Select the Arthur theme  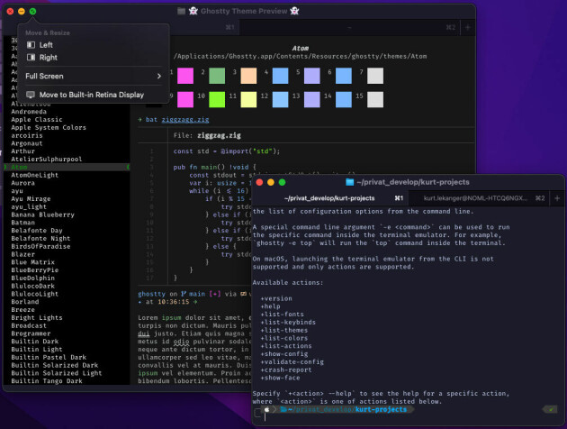point(22,151)
